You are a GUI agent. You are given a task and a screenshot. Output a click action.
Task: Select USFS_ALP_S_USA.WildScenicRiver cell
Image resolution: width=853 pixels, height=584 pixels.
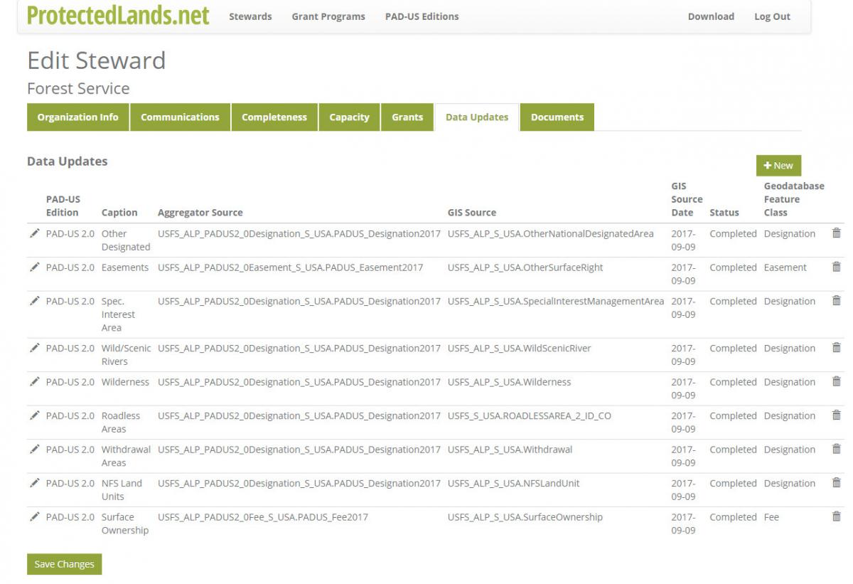[520, 348]
